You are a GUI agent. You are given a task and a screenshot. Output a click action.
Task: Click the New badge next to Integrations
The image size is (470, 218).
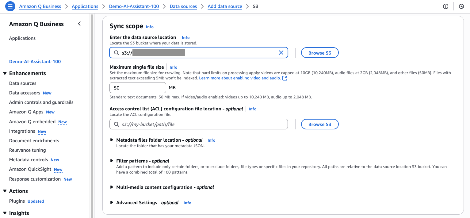pos(42,132)
